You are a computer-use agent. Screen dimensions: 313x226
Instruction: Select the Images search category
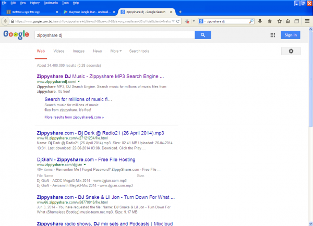coord(79,51)
